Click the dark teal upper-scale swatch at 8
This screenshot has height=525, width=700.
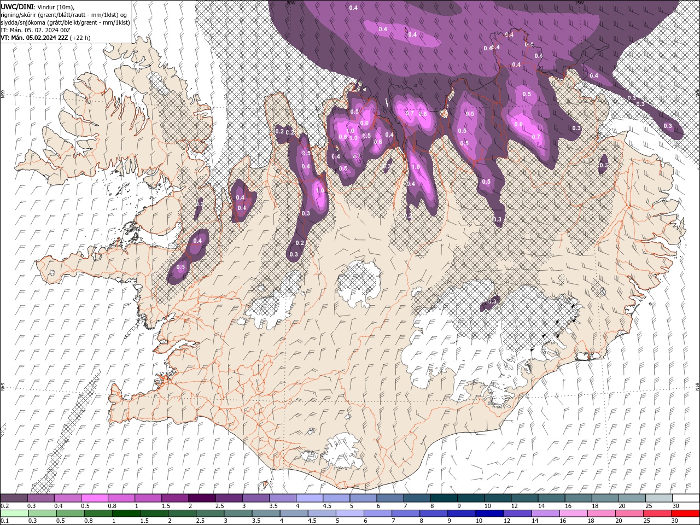(x=444, y=498)
